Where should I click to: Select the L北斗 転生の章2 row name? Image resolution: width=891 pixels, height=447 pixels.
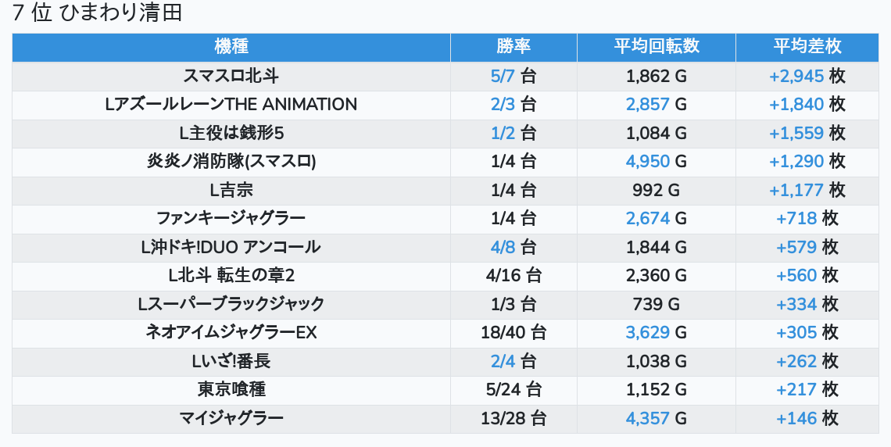[231, 275]
